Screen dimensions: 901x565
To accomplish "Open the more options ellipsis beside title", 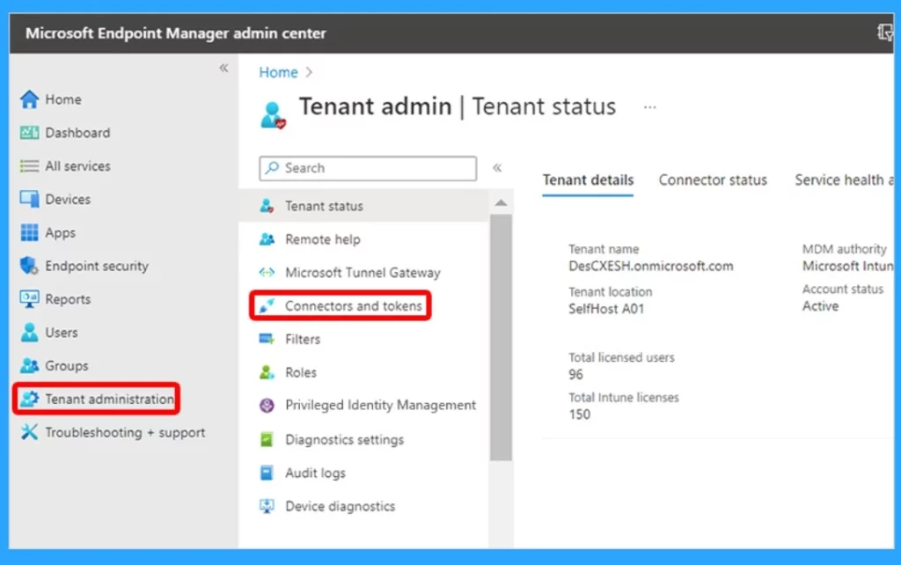I will [650, 106].
